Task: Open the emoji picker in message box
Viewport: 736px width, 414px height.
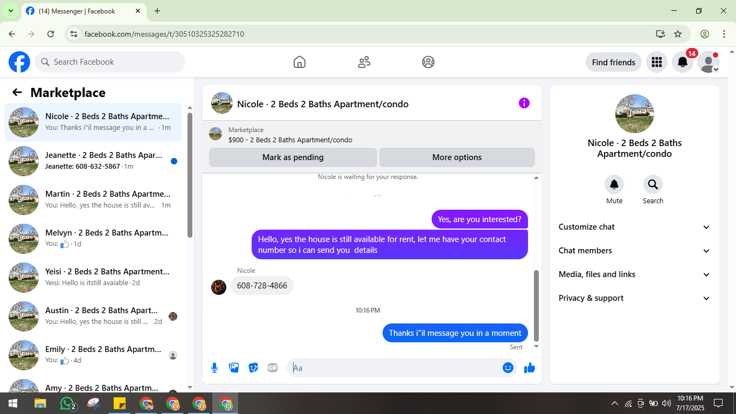Action: [508, 368]
